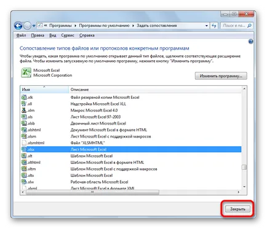The height and width of the screenshot is (229, 267).
Task: Open the help question mark icon
Action: point(250,42)
